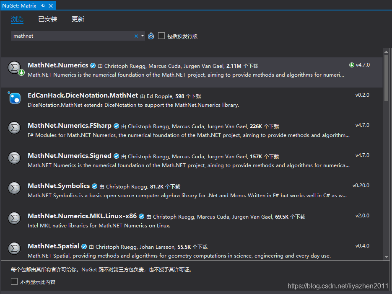Switch to the 已安装 tab

coord(47,19)
